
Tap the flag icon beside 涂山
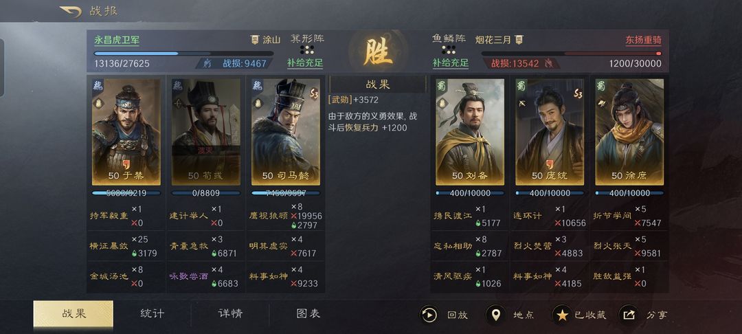tap(255, 40)
